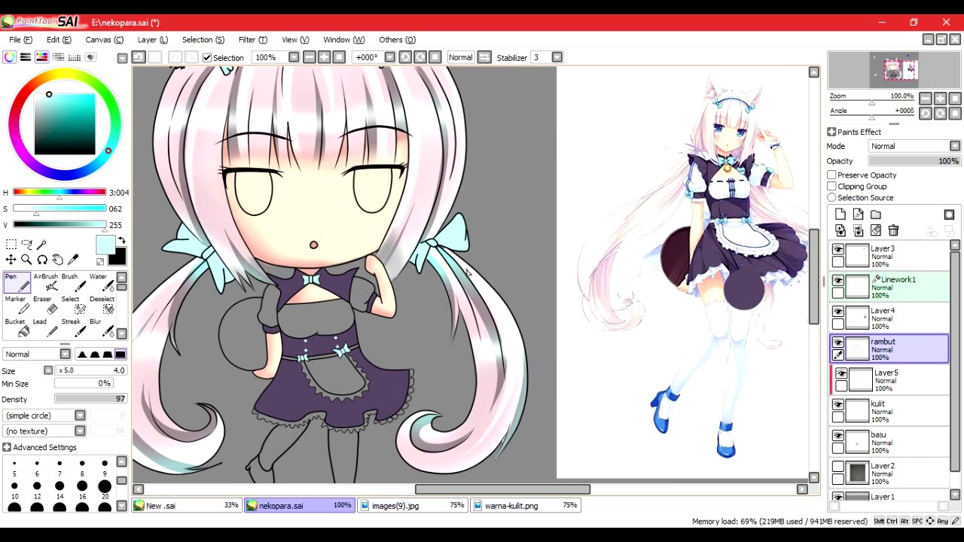Select the Streak tool

(x=73, y=328)
